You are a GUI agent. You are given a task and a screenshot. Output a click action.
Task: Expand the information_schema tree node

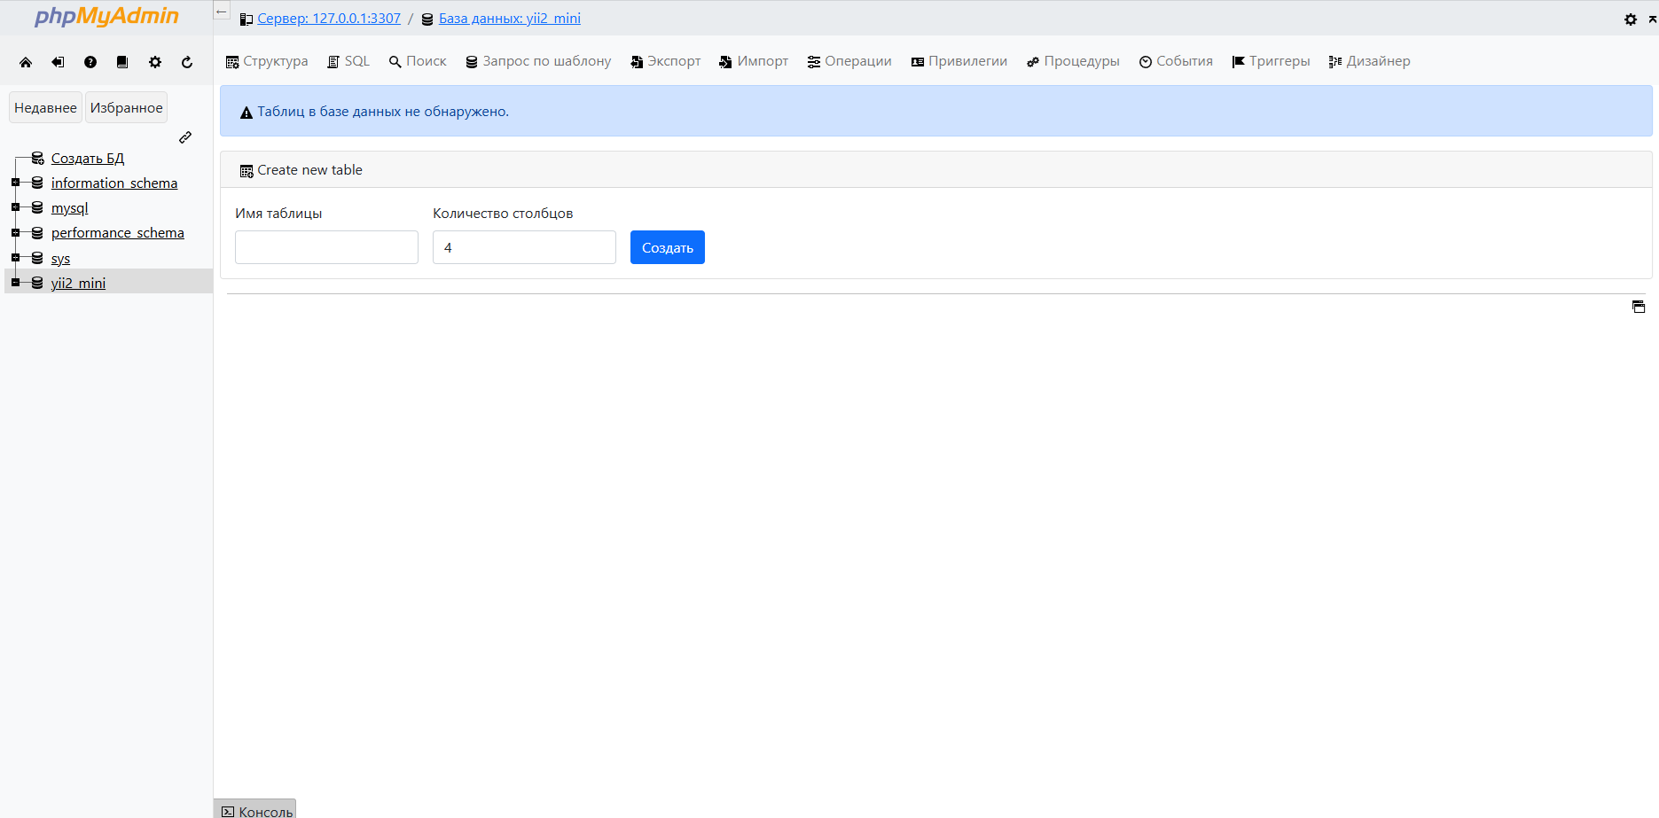[x=15, y=183]
